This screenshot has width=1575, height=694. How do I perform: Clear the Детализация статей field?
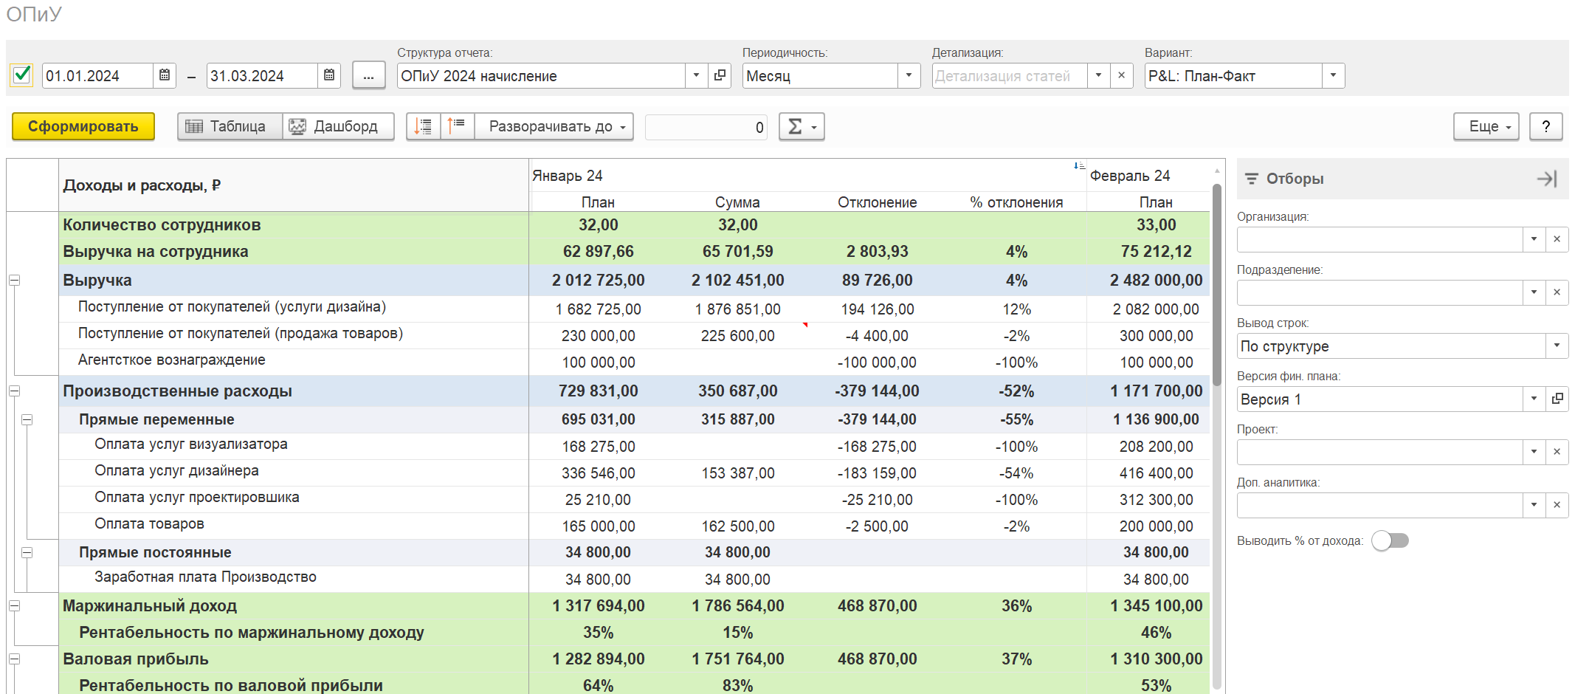pyautogui.click(x=1122, y=75)
